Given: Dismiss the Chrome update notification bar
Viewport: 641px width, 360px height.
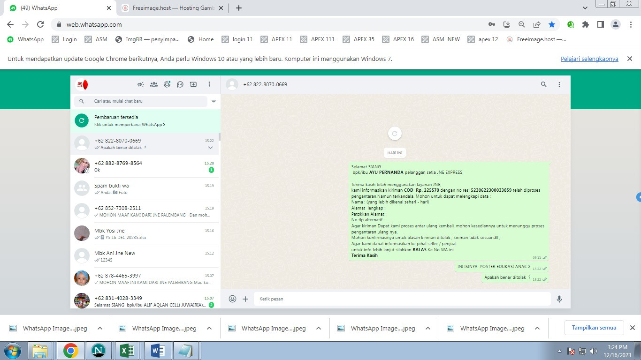Looking at the screenshot, I should [630, 59].
